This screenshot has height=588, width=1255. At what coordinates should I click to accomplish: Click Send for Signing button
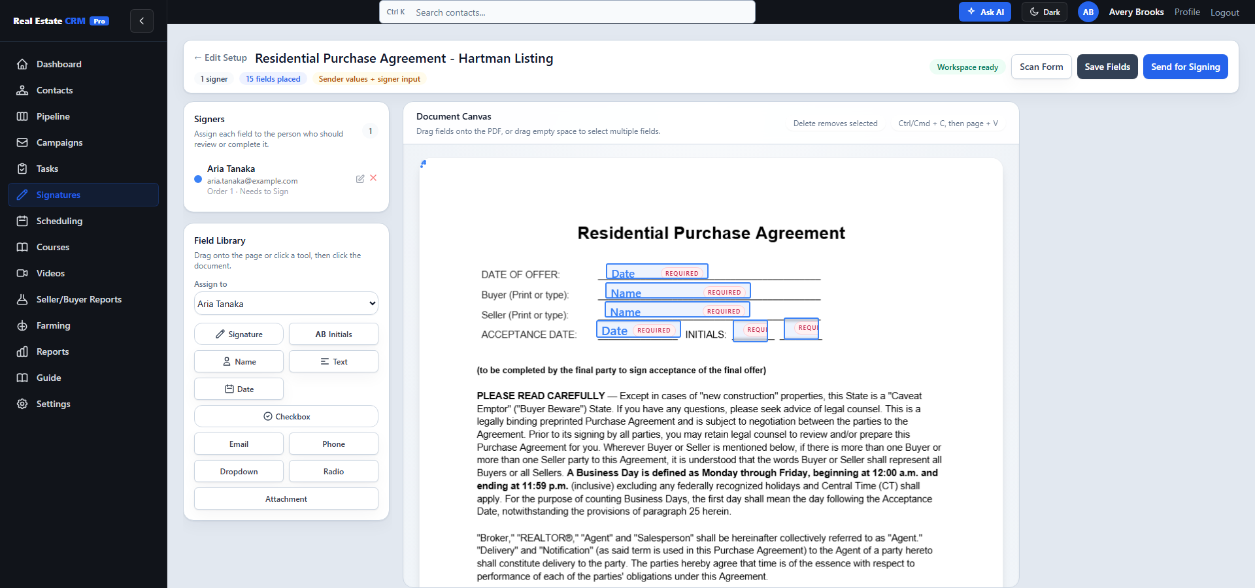[x=1185, y=67]
